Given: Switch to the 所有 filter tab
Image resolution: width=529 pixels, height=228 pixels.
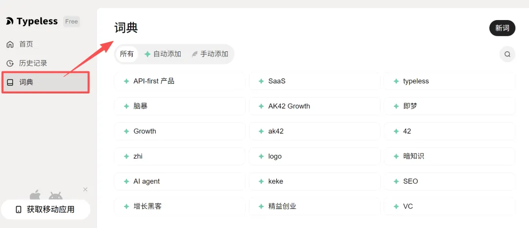Looking at the screenshot, I should tap(127, 54).
